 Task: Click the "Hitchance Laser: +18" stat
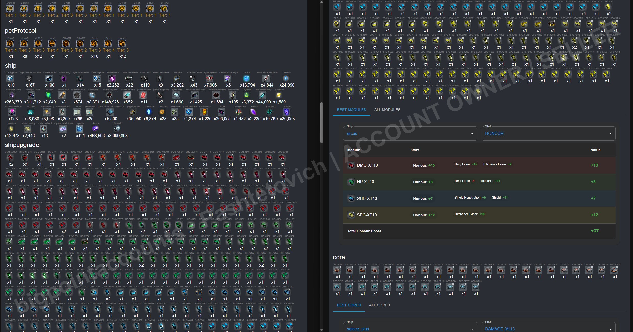[469, 214]
